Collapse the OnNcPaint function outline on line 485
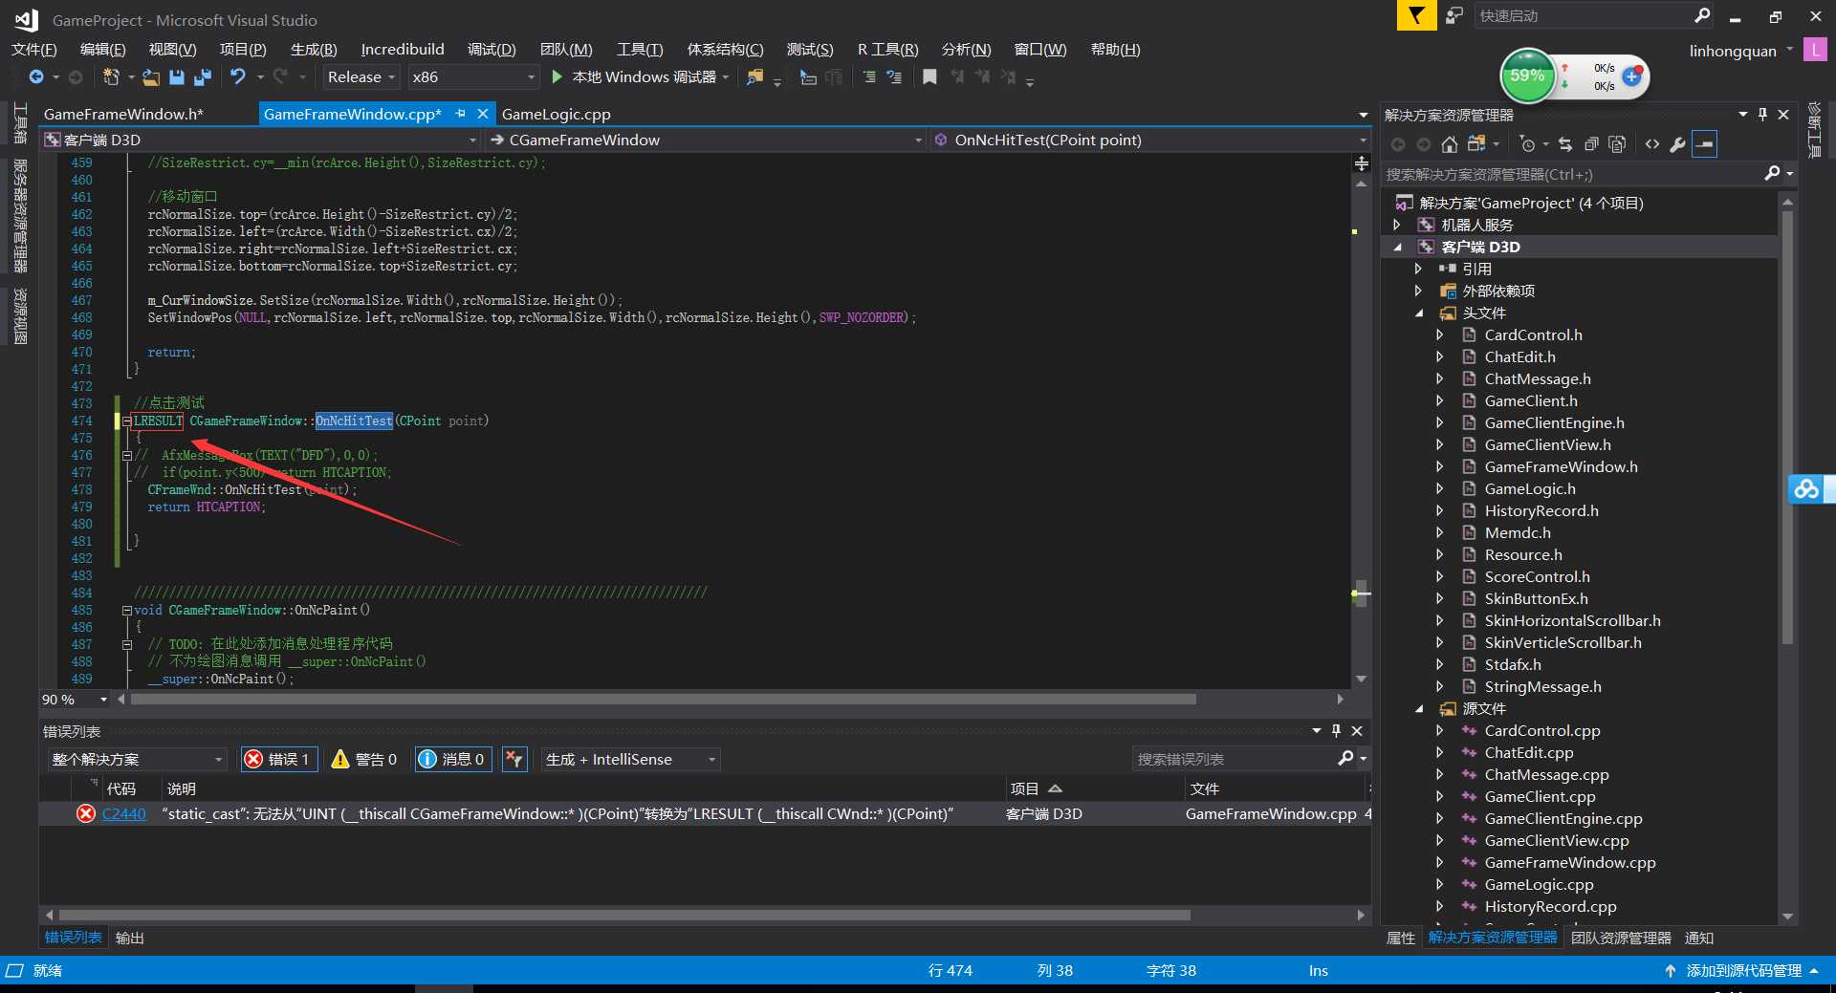This screenshot has height=993, width=1836. click(126, 610)
